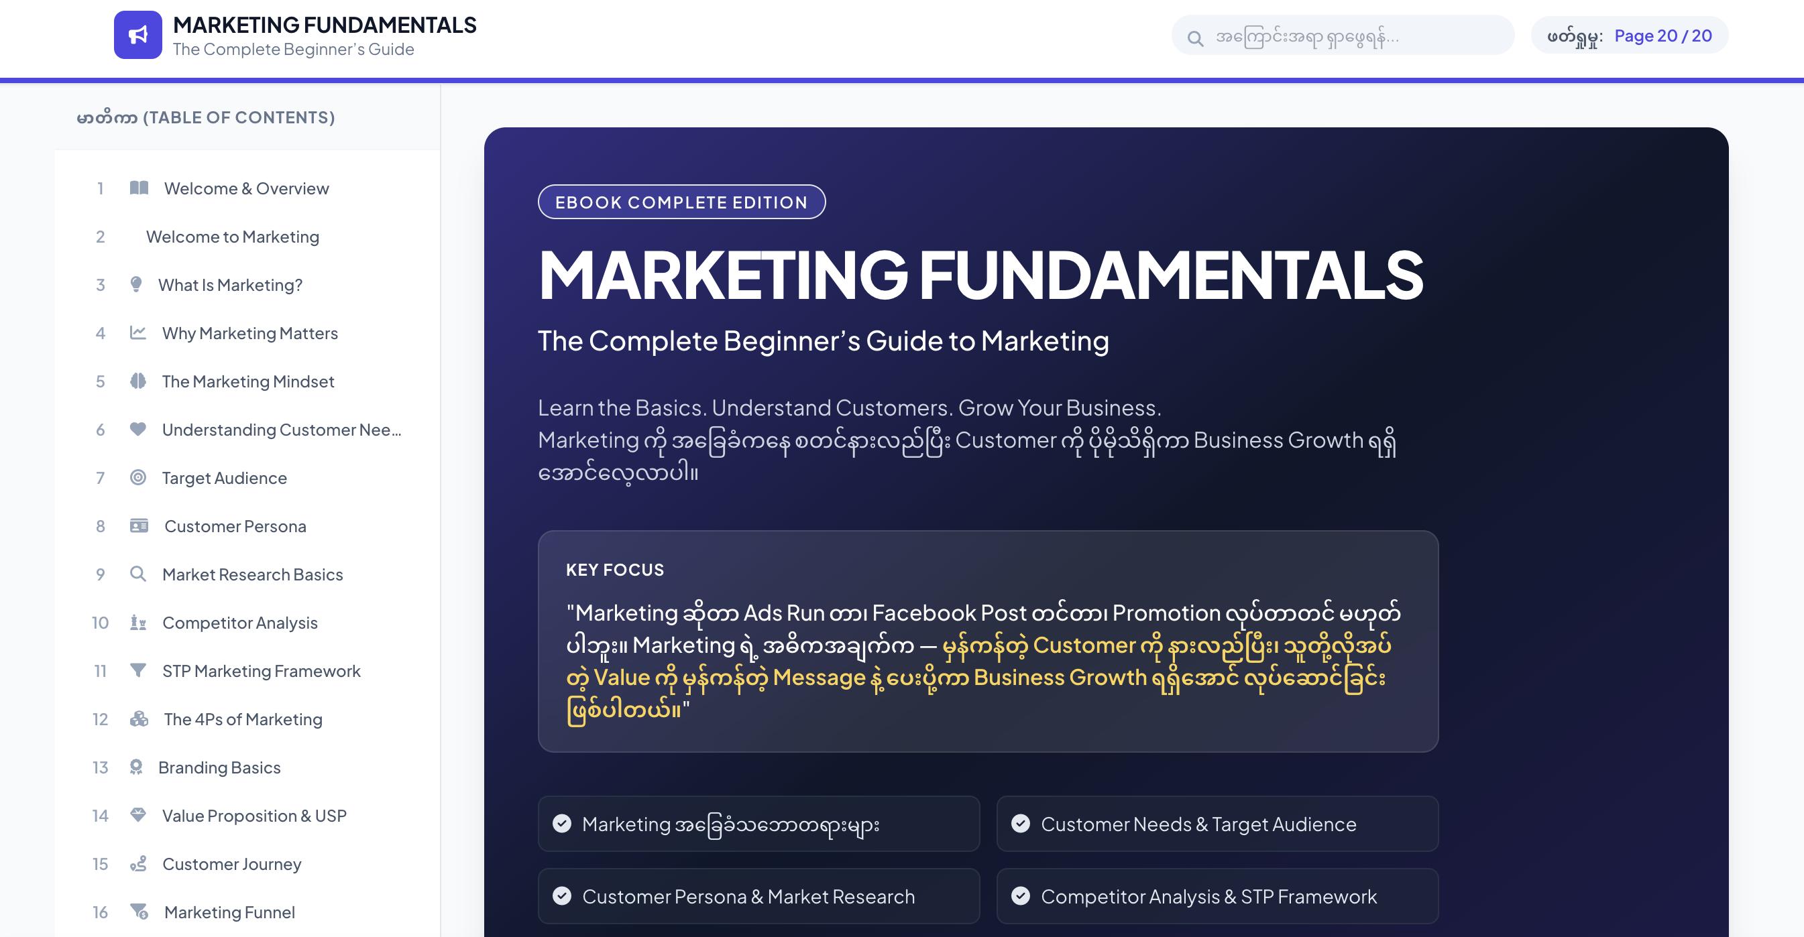1804x937 pixels.
Task: Click the KEY FOCUS heading
Action: point(615,570)
